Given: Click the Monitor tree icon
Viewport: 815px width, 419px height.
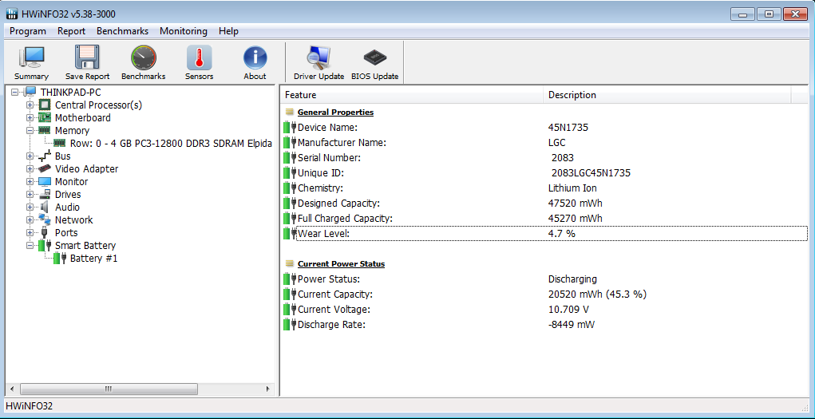Looking at the screenshot, I should click(45, 181).
